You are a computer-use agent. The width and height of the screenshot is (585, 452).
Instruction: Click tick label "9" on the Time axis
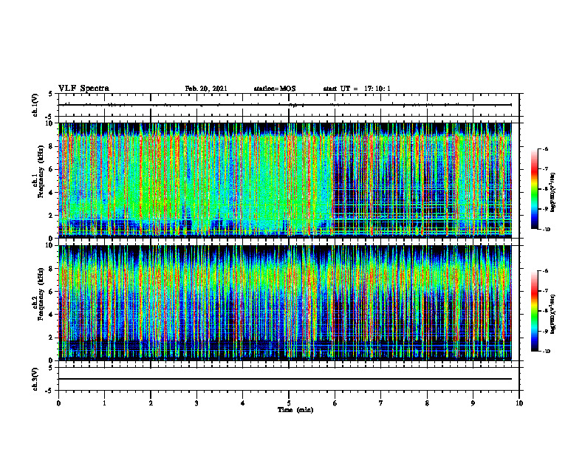(x=473, y=403)
